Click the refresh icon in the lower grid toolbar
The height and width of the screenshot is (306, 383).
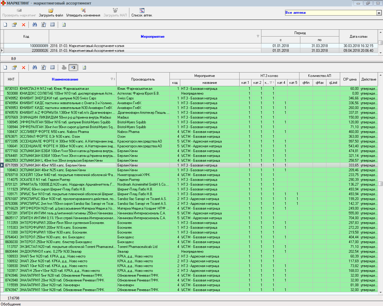84,68
